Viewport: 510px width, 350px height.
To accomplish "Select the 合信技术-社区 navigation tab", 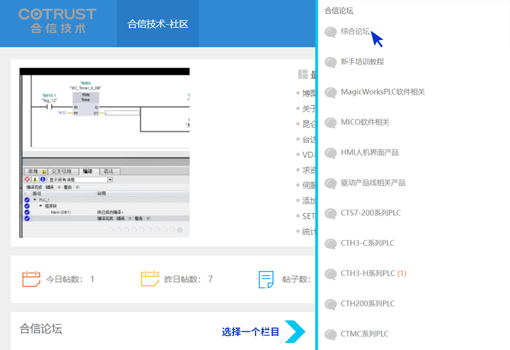I will (x=157, y=24).
